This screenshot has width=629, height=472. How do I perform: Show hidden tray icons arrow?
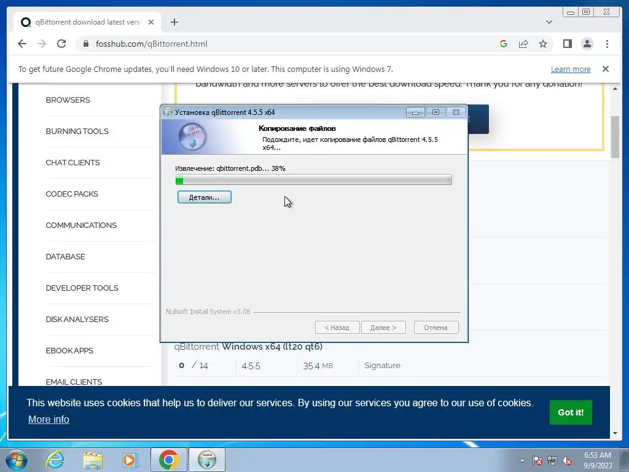522,460
